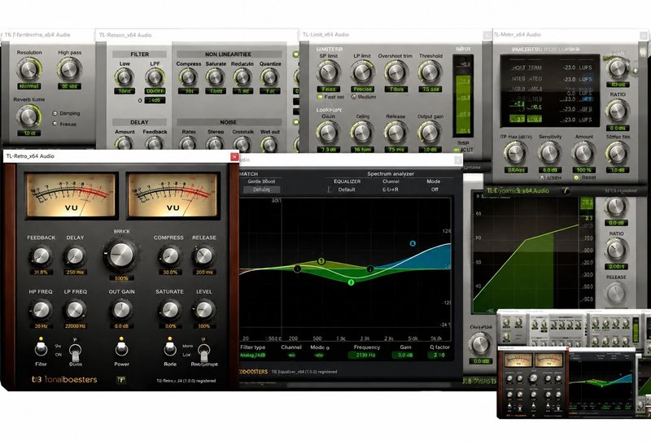Toggle the switch left of the Mono label
651x441 pixels.
pyautogui.click(x=170, y=348)
